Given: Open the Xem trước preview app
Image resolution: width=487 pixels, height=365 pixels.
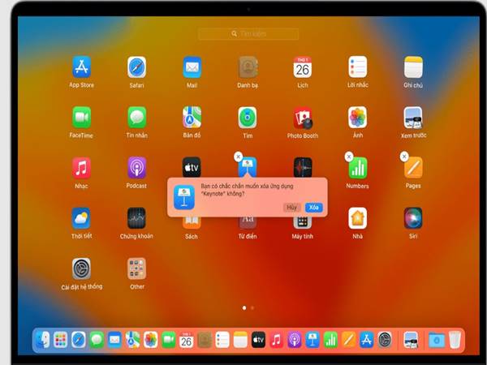Looking at the screenshot, I should tap(413, 118).
